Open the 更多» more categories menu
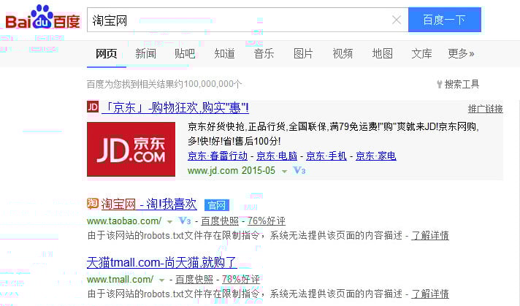 click(461, 53)
